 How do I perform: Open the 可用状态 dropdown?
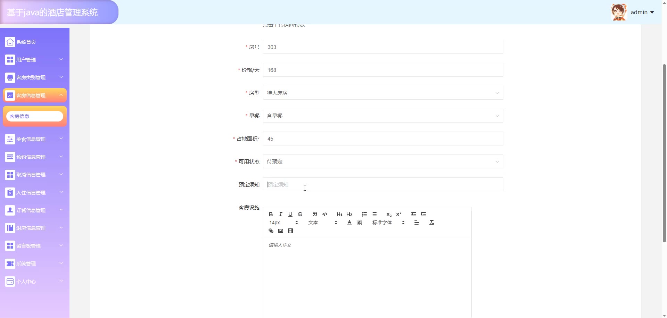383,161
